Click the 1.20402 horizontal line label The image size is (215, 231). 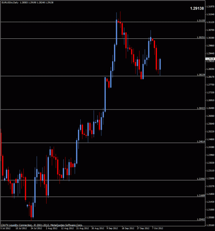point(201,220)
